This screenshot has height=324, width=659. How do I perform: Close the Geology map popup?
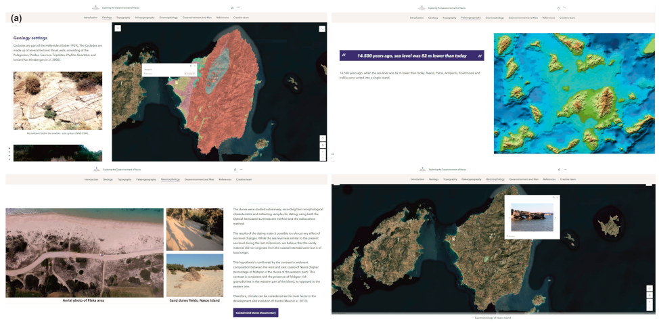click(x=194, y=66)
